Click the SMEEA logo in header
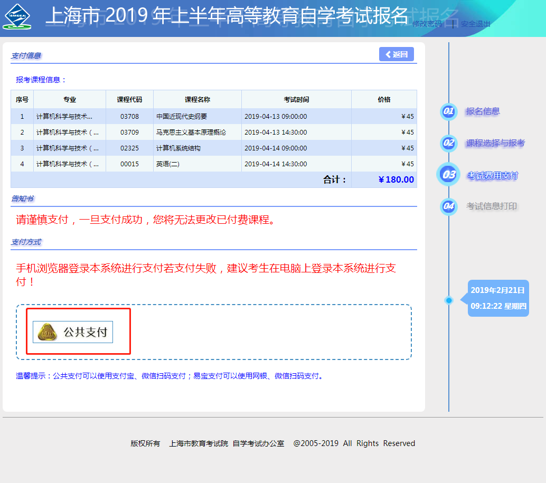Viewport: 546px width, 483px height. point(17,17)
